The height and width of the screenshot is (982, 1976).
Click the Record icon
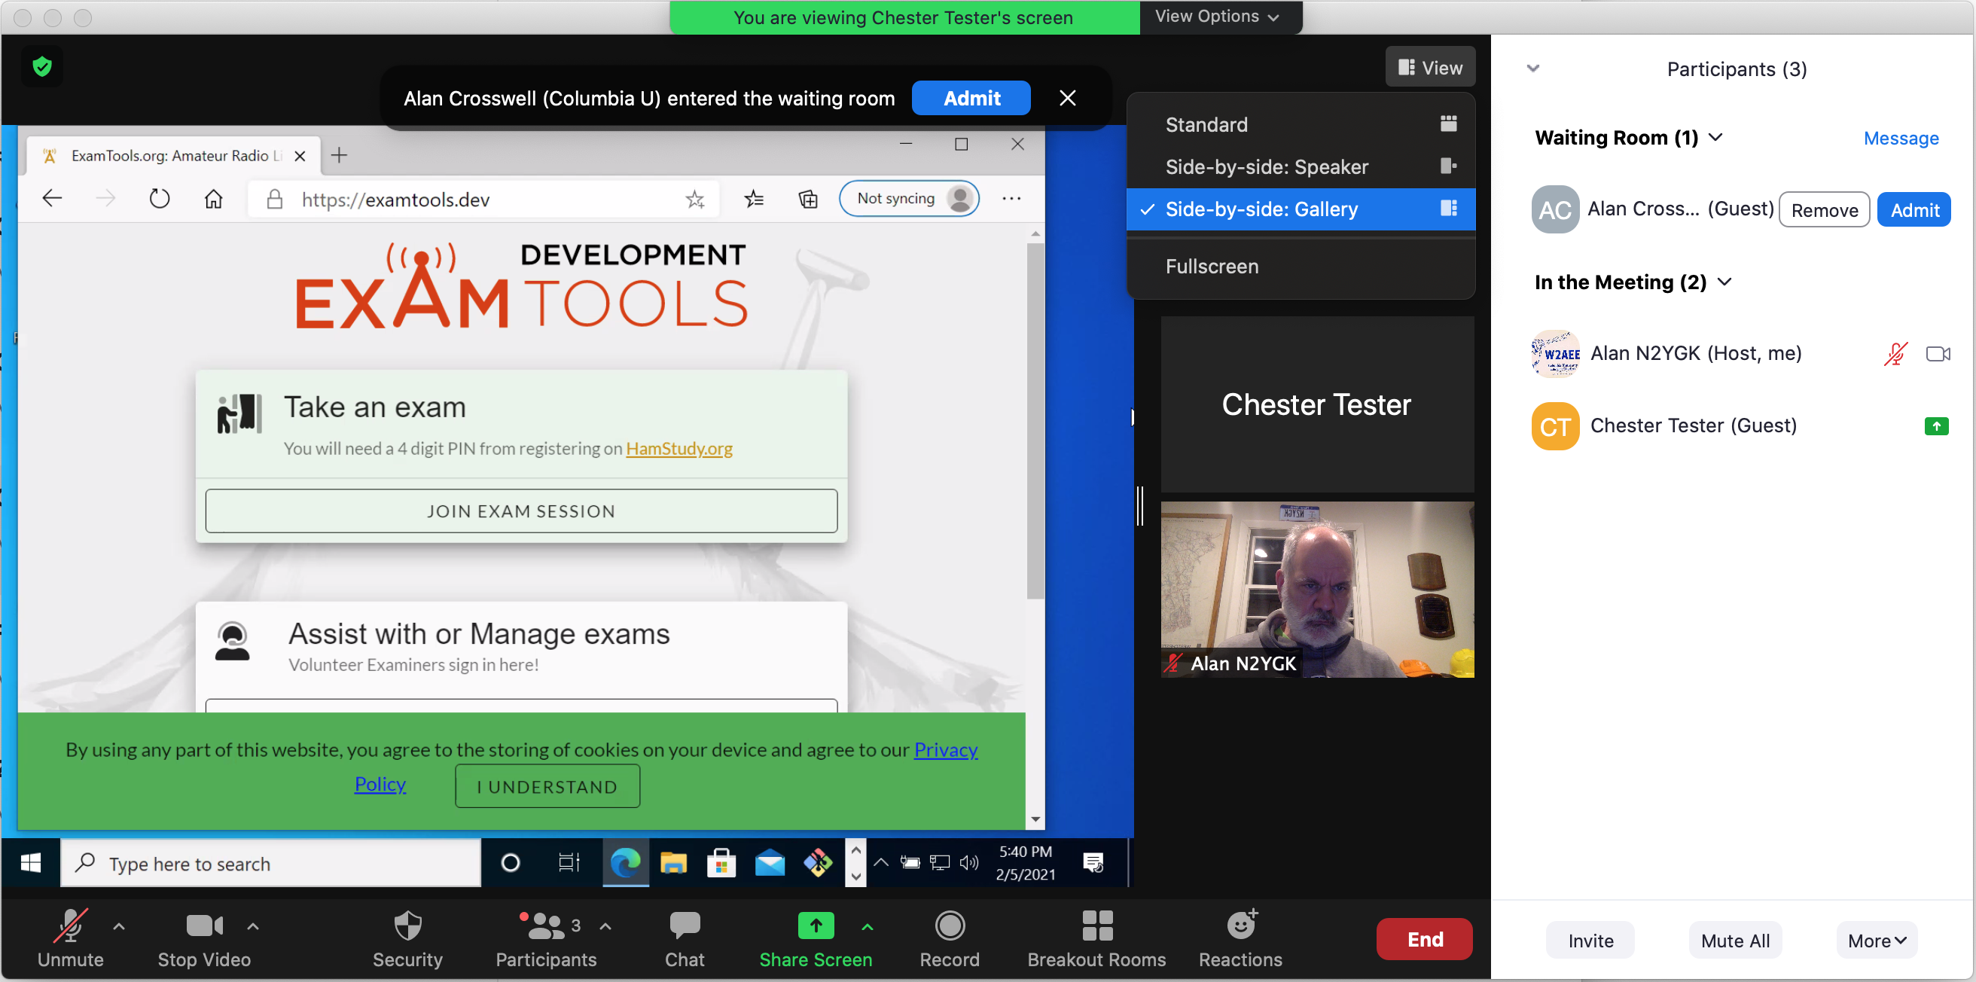(x=949, y=926)
